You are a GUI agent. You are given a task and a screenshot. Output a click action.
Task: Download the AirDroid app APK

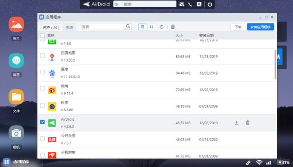(237, 122)
